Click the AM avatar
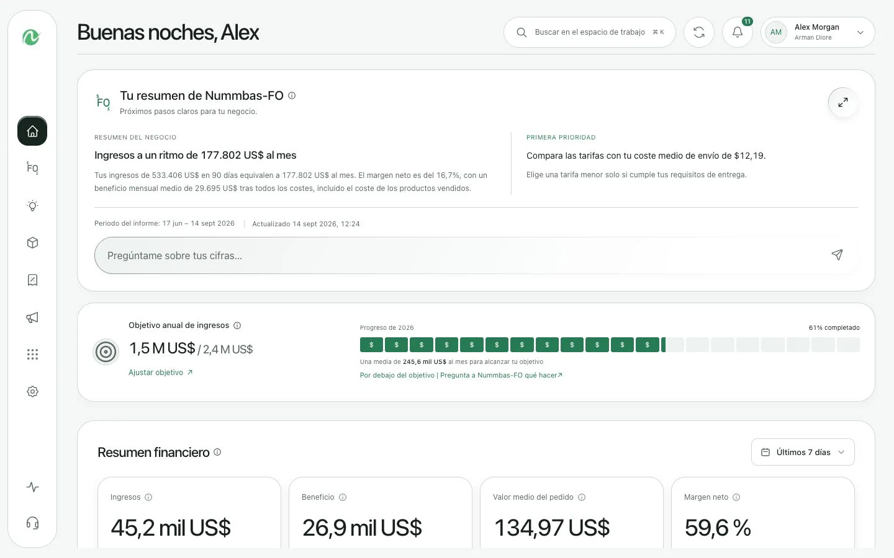 (x=776, y=32)
